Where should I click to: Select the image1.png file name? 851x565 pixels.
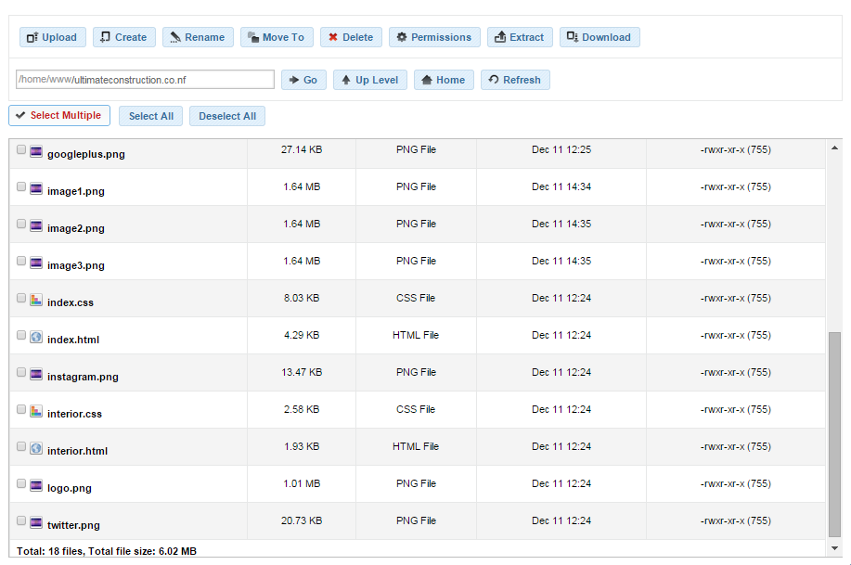(75, 191)
